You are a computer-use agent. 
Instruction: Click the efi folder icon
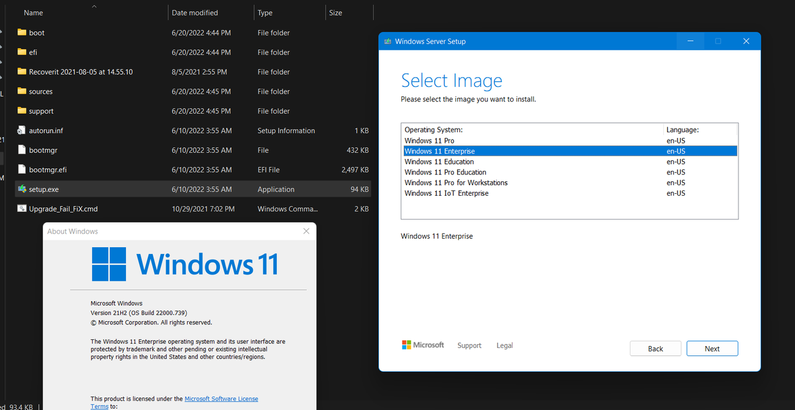(22, 52)
